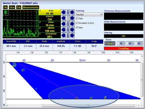Open the Coloring Pseudo2 dropdown
145x109 pixels.
89,15
